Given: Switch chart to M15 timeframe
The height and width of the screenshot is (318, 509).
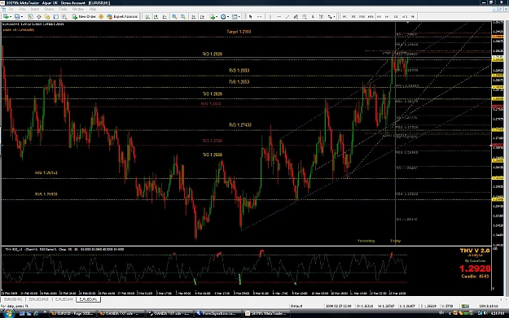Looking at the screenshot, I should point(362,16).
